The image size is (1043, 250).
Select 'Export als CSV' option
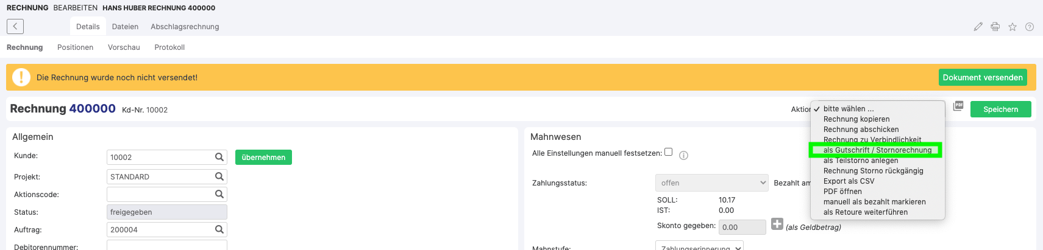coord(849,181)
